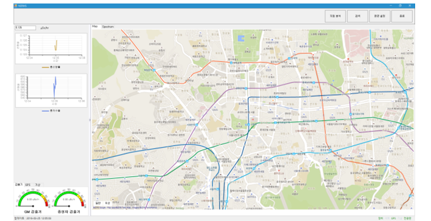Click the 검색 search button

pyautogui.click(x=358, y=16)
